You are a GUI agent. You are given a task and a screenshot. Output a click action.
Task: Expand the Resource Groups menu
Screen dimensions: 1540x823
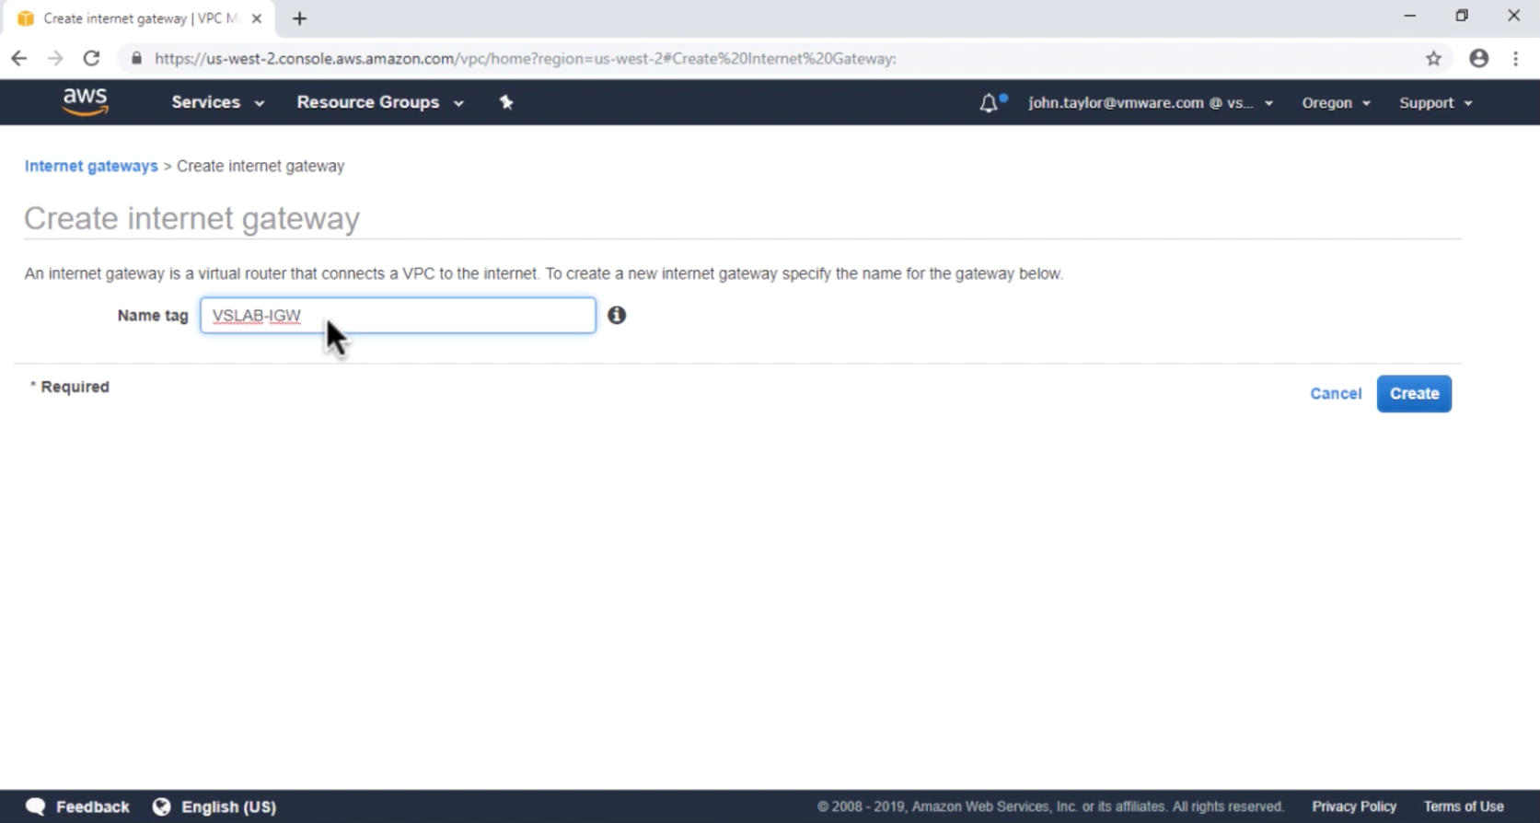click(x=380, y=102)
